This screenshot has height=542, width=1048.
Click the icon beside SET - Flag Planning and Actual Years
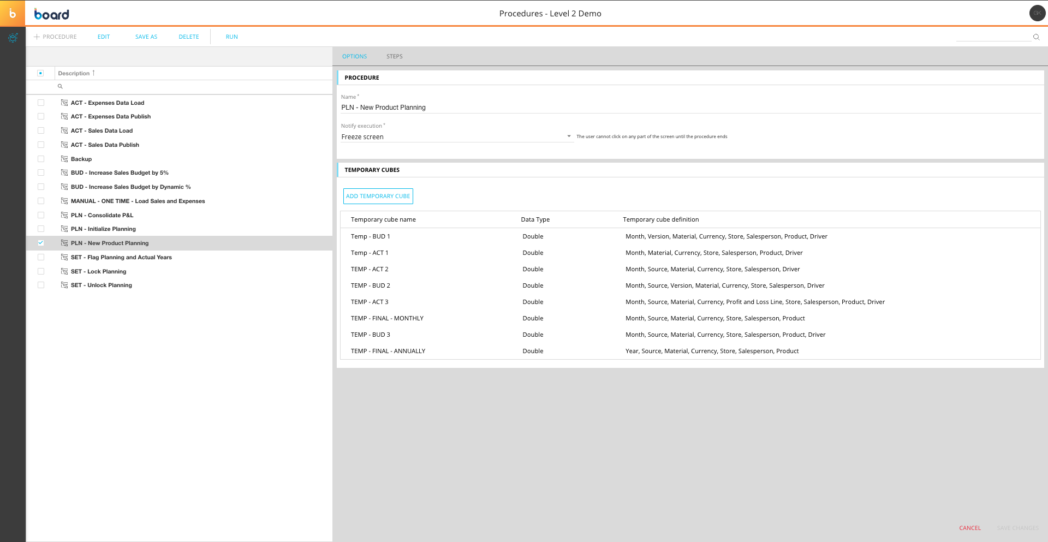tap(64, 257)
